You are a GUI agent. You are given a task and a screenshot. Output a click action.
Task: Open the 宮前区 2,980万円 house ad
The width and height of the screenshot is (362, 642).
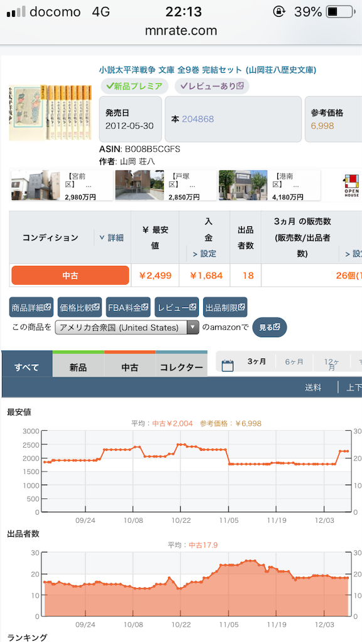pyautogui.click(x=61, y=186)
